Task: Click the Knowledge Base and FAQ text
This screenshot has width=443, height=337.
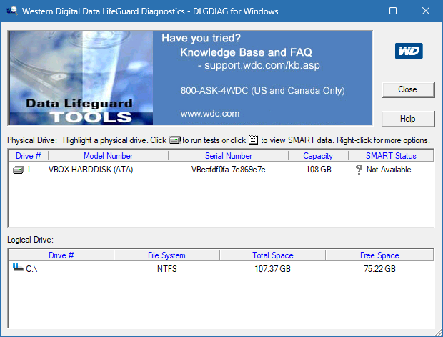Action: pos(246,52)
